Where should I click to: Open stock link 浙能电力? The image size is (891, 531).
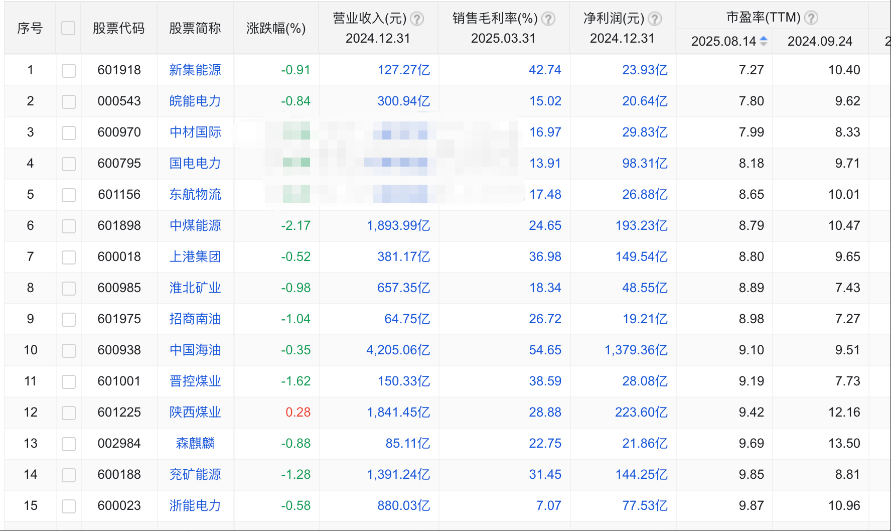[x=195, y=505]
